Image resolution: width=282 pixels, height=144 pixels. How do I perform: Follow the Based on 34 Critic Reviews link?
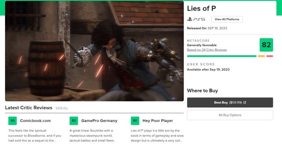click(207, 50)
